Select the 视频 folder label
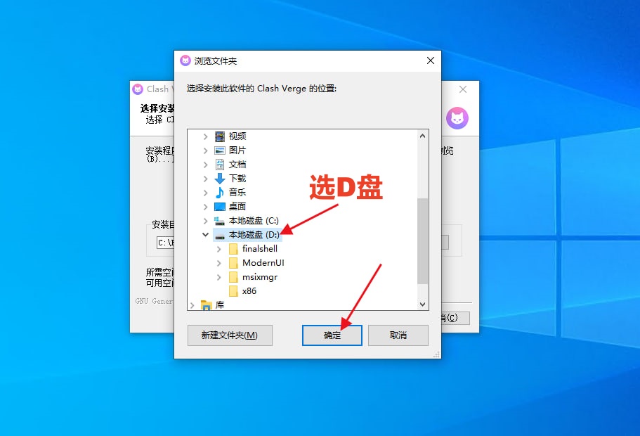The width and height of the screenshot is (640, 436). tap(237, 136)
